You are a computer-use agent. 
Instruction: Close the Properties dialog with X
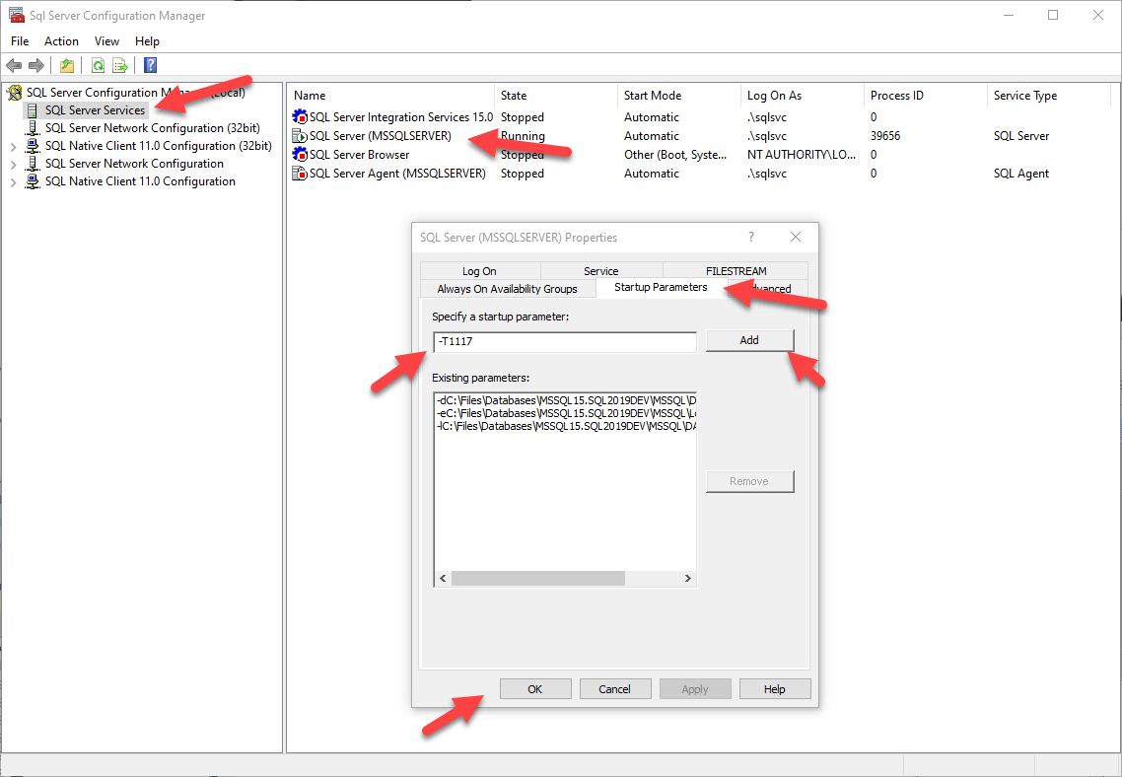[x=795, y=237]
